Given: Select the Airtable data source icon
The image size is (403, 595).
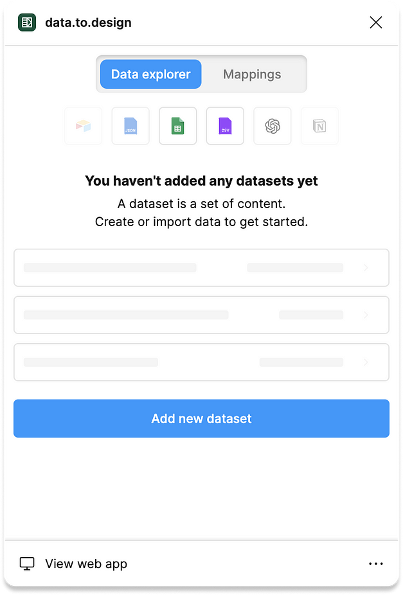Looking at the screenshot, I should (83, 126).
